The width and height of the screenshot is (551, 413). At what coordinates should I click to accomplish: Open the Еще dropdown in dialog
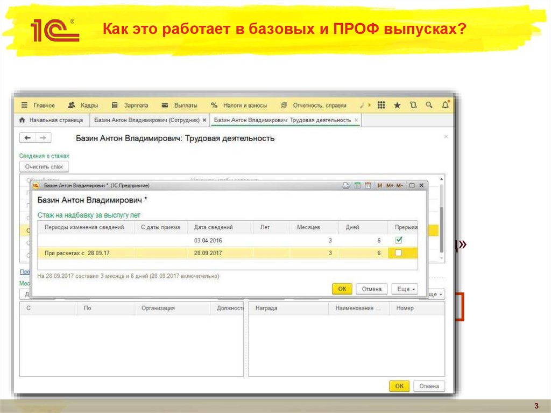click(x=404, y=289)
